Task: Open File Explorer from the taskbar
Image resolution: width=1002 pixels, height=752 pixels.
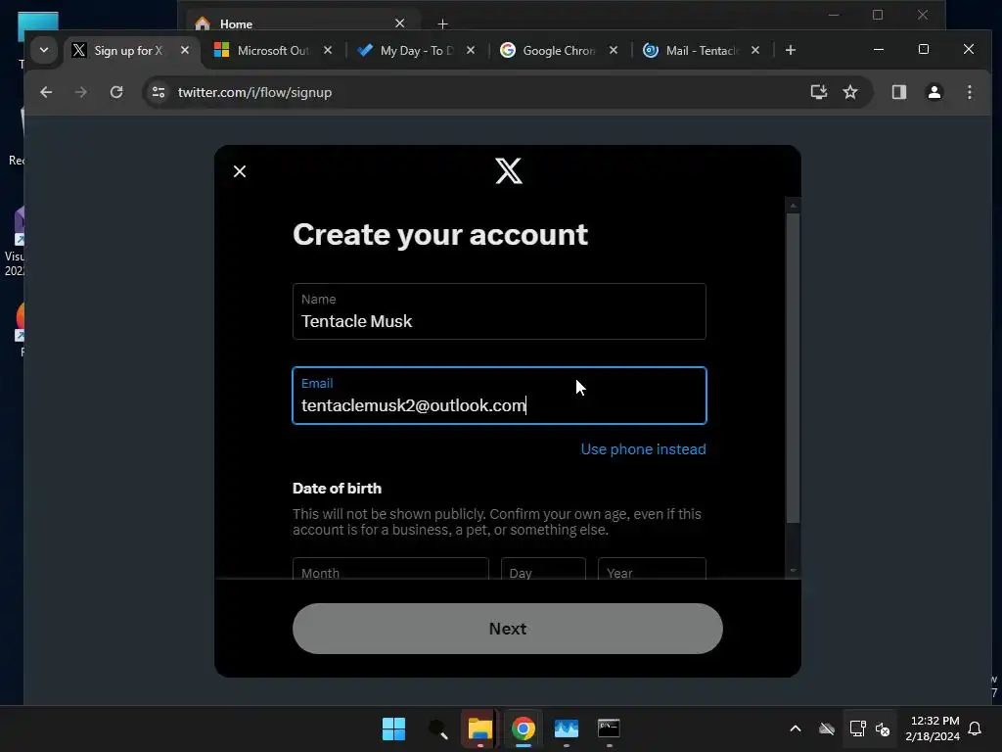Action: (479, 728)
